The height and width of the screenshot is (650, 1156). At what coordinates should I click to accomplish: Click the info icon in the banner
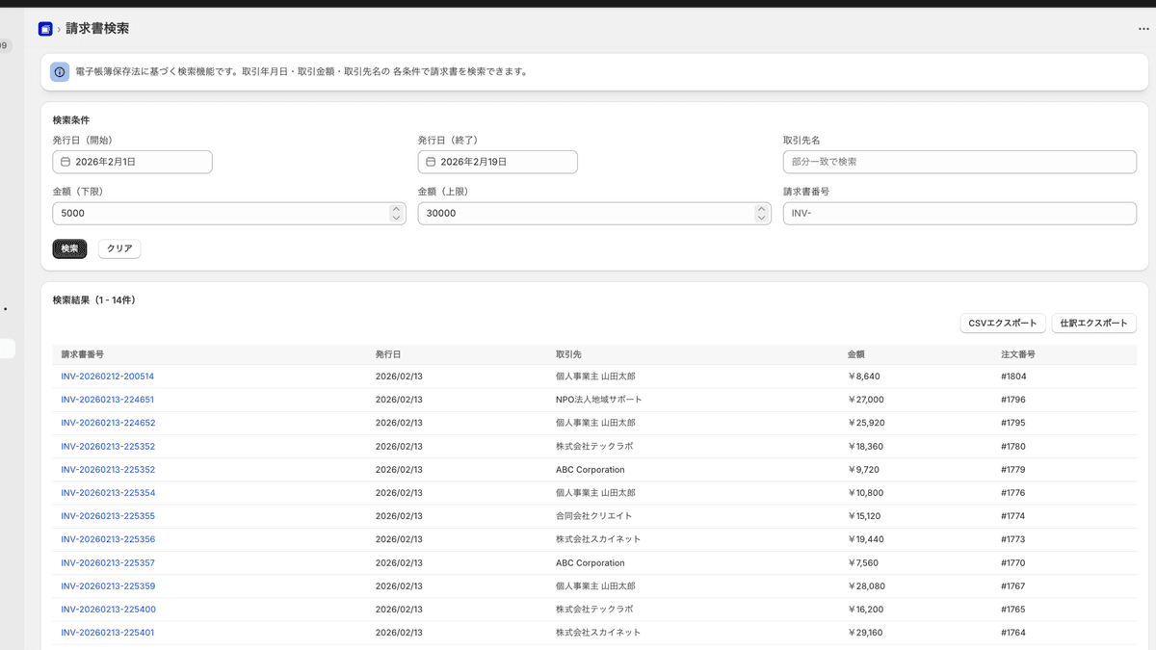pos(60,71)
